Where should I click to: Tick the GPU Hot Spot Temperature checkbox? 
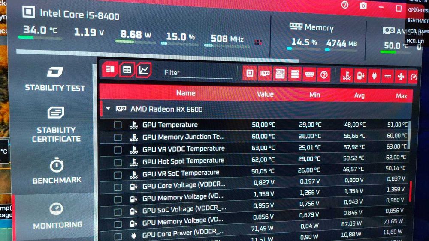[118, 162]
